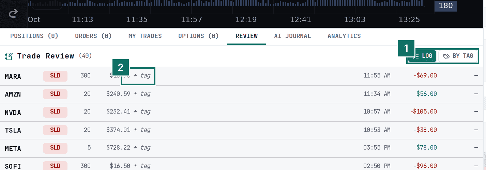Click the SOFI fill price $16.50
Image resolution: width=486 pixels, height=170 pixels.
pos(120,166)
